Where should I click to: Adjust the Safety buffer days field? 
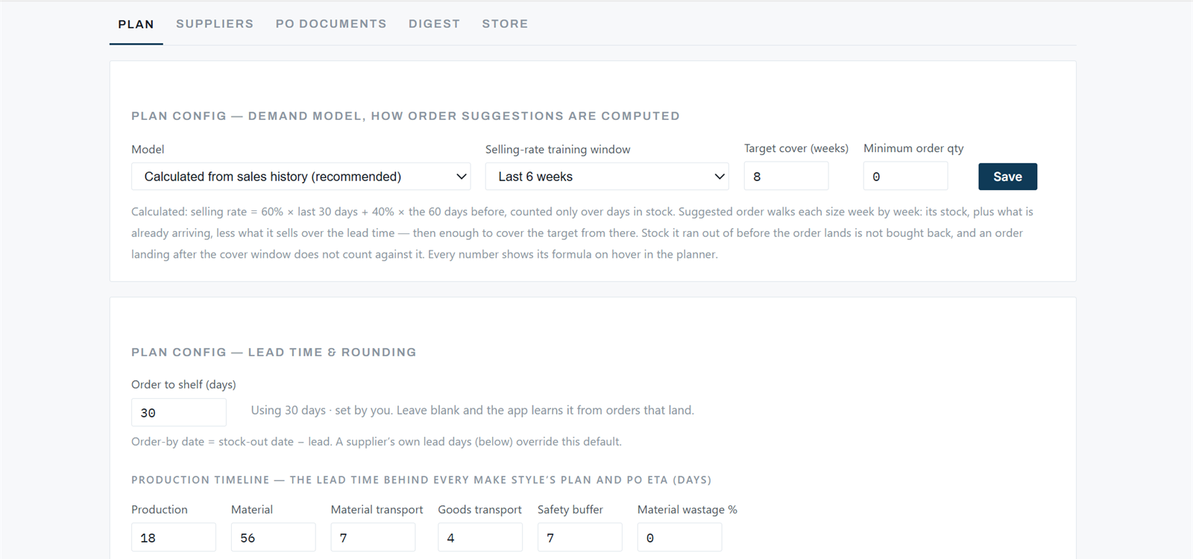[x=580, y=537]
